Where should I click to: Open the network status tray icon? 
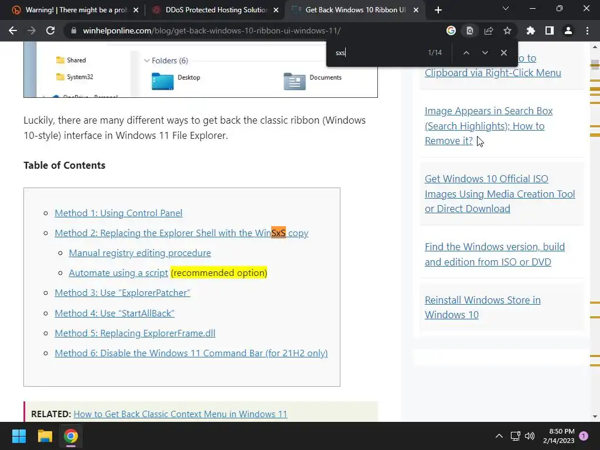[x=516, y=436]
